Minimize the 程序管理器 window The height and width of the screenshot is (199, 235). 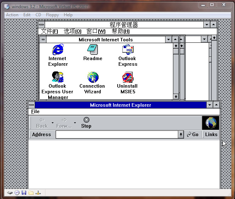coord(207,24)
